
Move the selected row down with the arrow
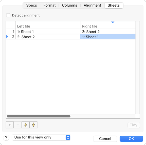point(33,125)
